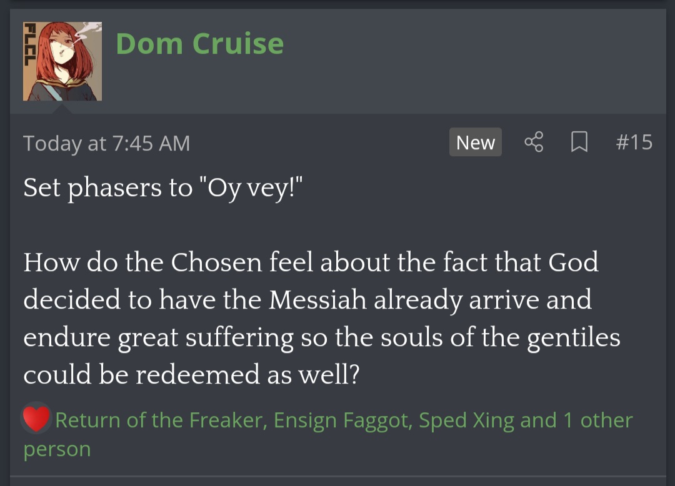Open the Dom Cruise user profile link
This screenshot has width=675, height=486.
(199, 44)
